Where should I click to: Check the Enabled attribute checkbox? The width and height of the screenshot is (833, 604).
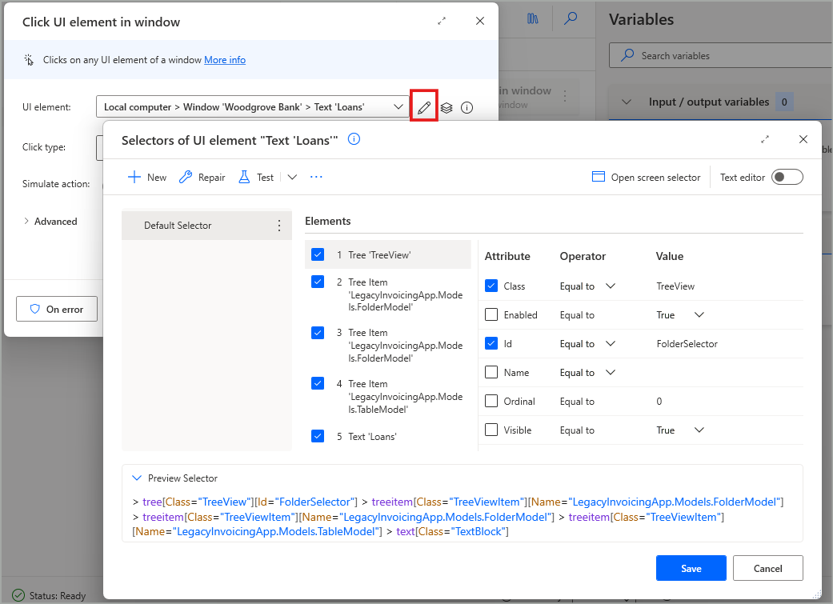(491, 314)
